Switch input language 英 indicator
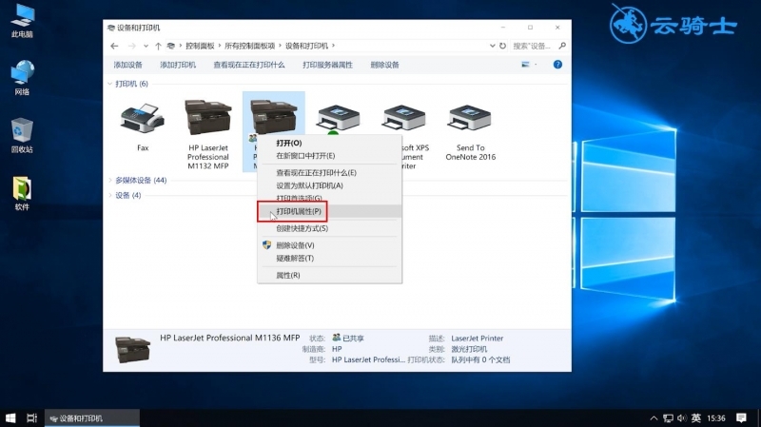Image resolution: width=761 pixels, height=427 pixels. pyautogui.click(x=696, y=417)
